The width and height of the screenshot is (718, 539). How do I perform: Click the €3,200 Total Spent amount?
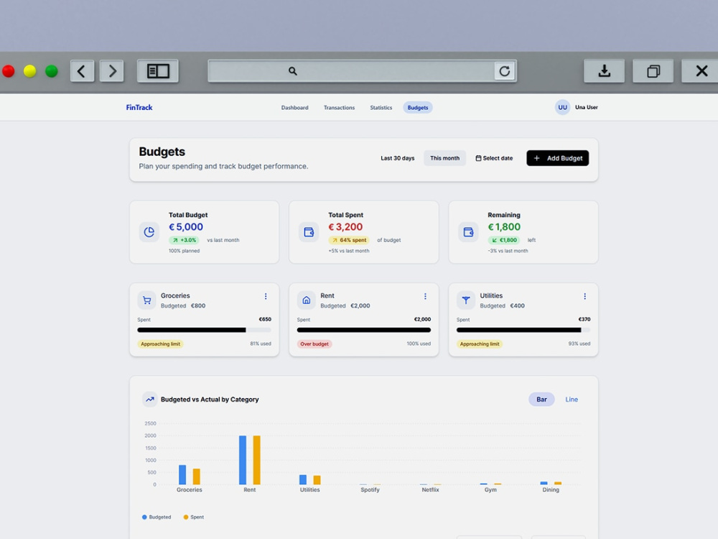[345, 227]
